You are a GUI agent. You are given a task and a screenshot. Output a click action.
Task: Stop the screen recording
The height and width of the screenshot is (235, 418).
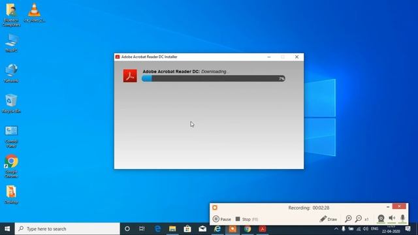click(x=247, y=219)
